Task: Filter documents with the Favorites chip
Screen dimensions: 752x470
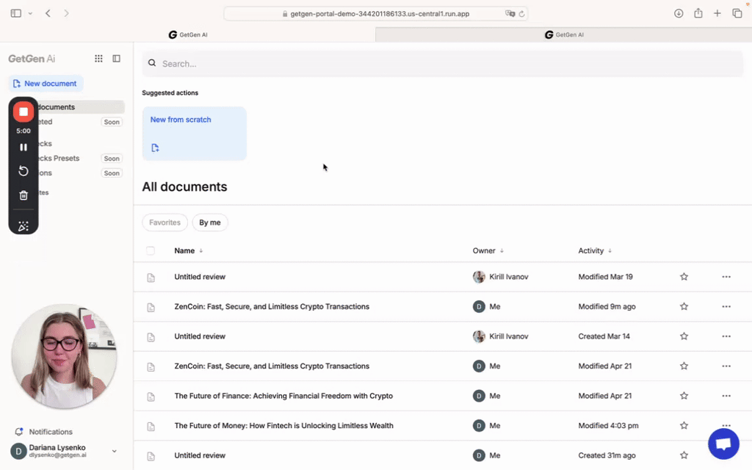Action: [164, 223]
